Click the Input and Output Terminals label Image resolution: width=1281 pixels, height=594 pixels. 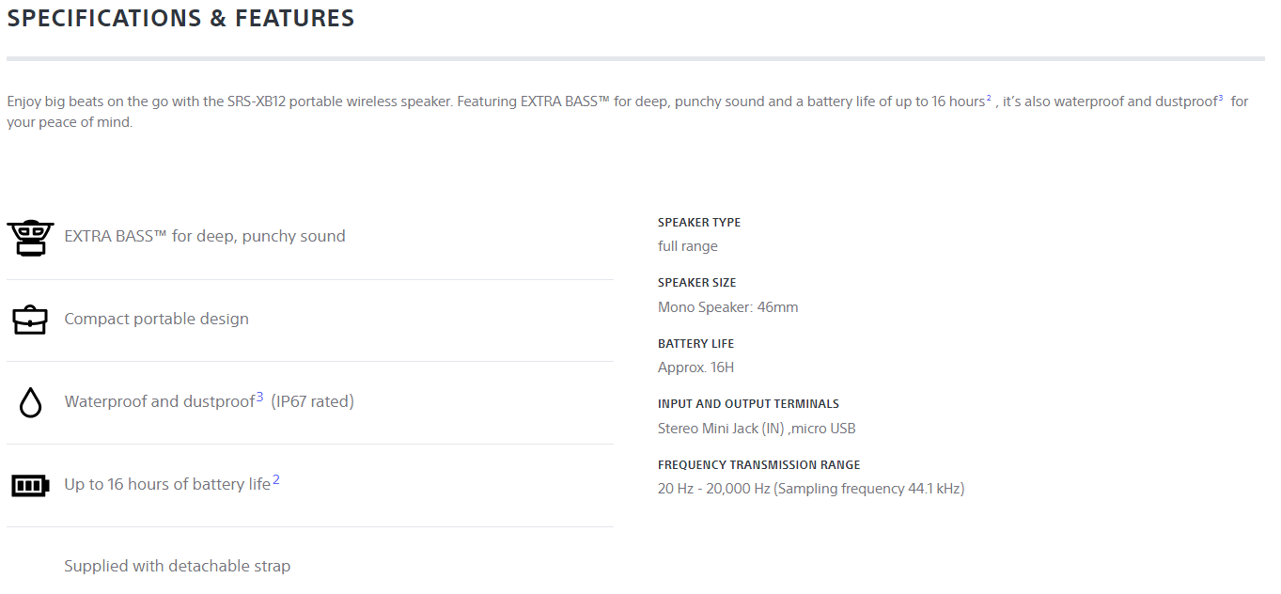pyautogui.click(x=748, y=404)
